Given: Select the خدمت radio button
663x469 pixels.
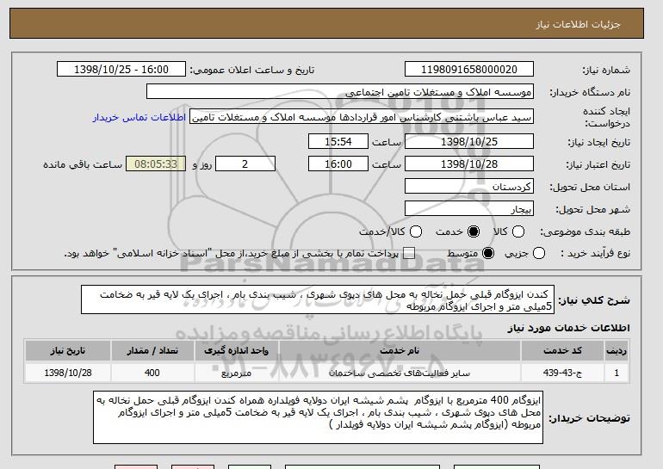Looking at the screenshot, I should coord(474,231).
